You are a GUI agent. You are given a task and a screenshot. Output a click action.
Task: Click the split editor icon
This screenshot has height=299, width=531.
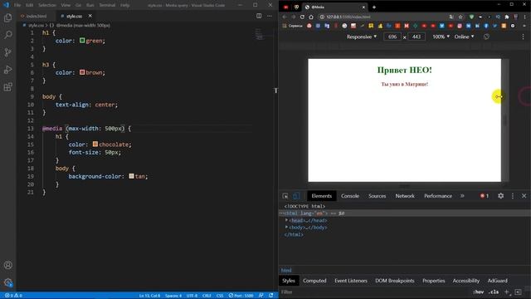(259, 16)
